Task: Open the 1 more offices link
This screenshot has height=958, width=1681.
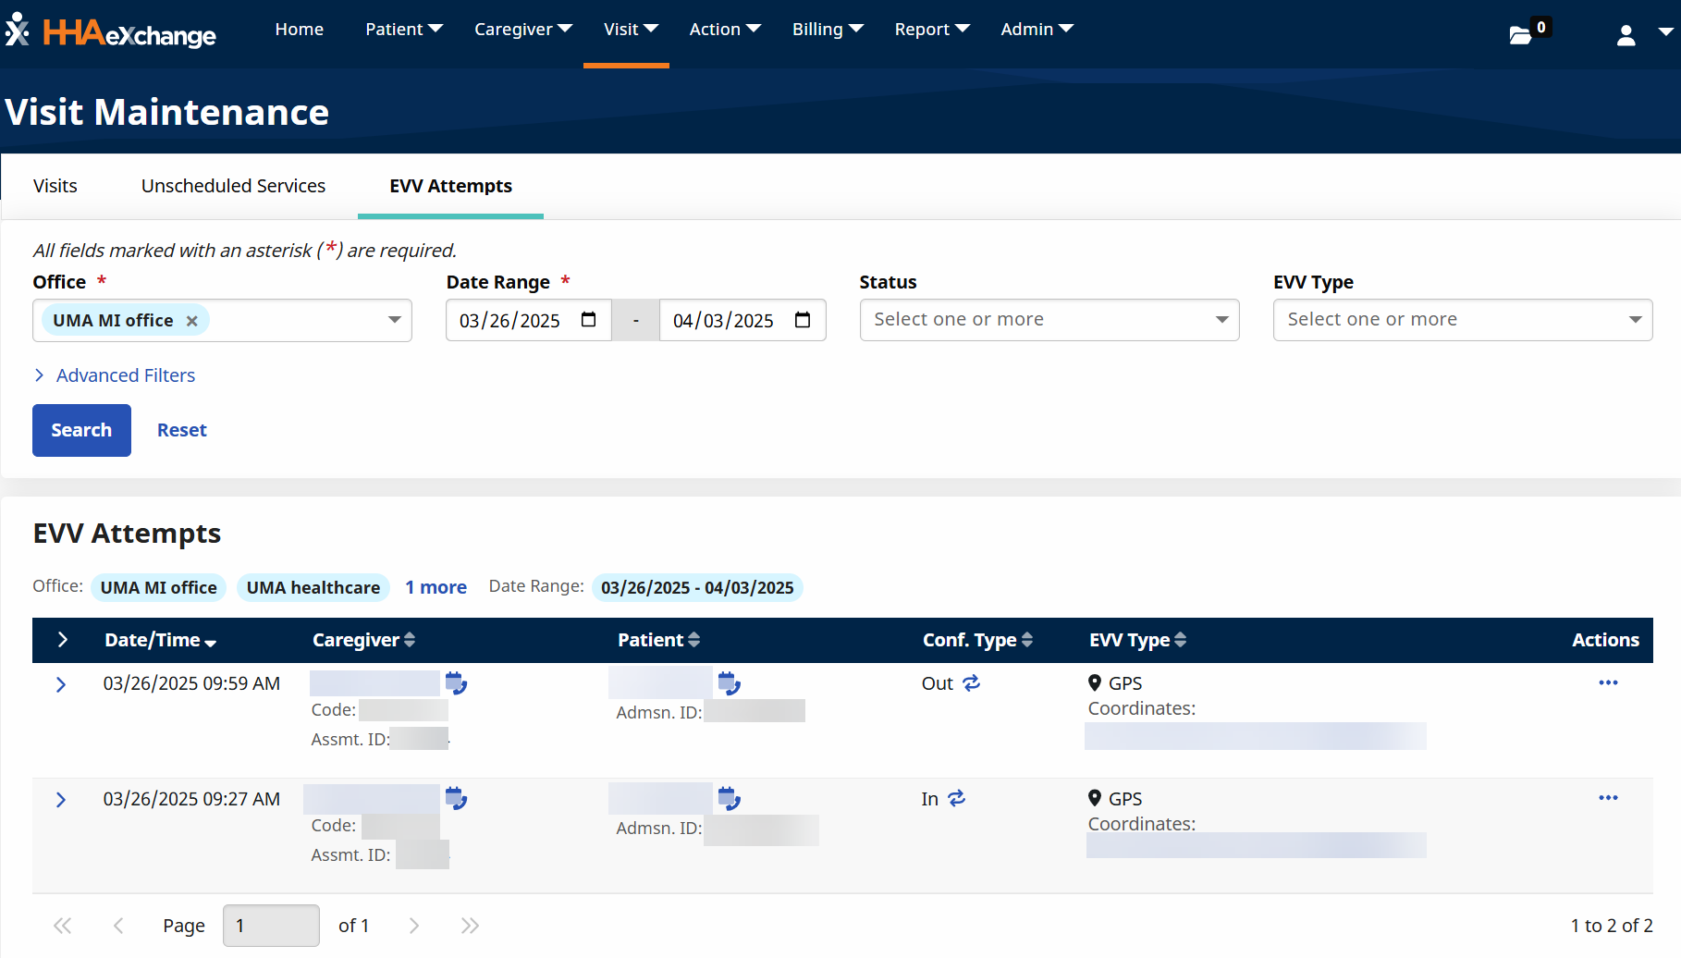Action: pos(436,587)
